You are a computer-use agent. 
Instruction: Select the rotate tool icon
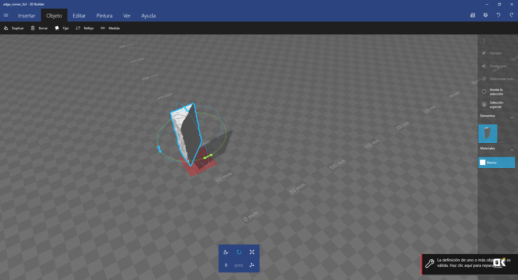[239, 252]
